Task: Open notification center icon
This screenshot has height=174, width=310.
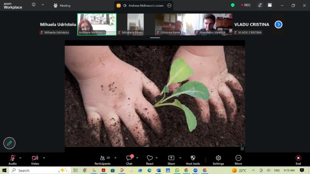Action: (302, 170)
